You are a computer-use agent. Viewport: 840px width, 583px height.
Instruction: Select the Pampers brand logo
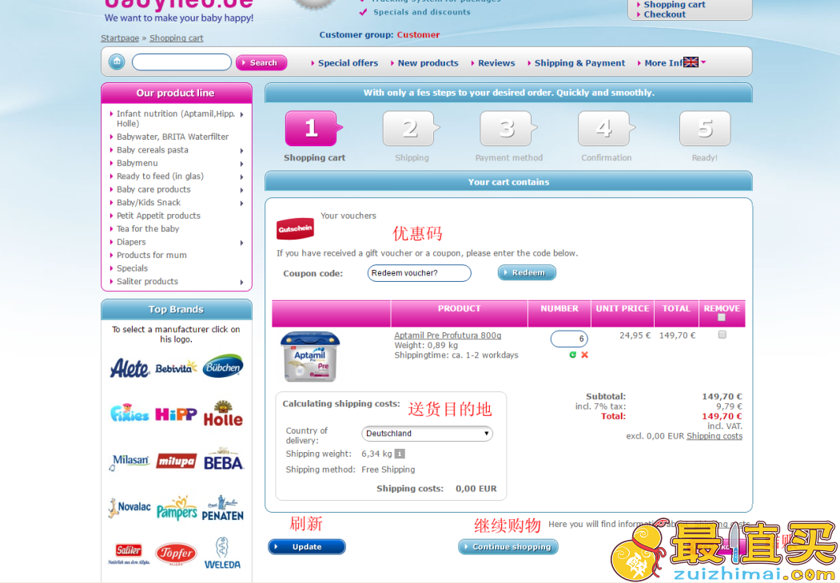(177, 508)
